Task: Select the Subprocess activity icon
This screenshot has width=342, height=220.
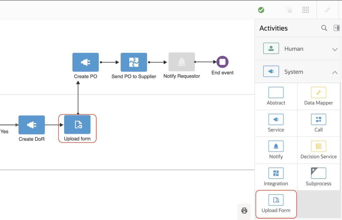Action: pos(318,173)
